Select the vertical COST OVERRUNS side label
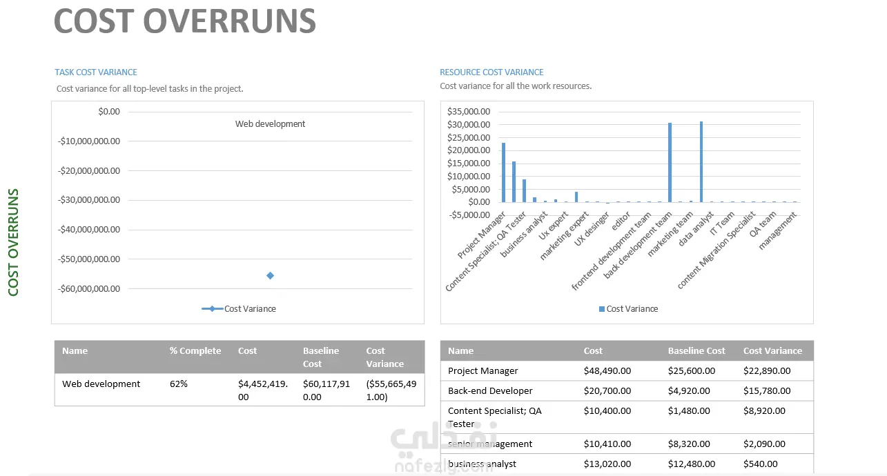887x476 pixels. [x=13, y=242]
